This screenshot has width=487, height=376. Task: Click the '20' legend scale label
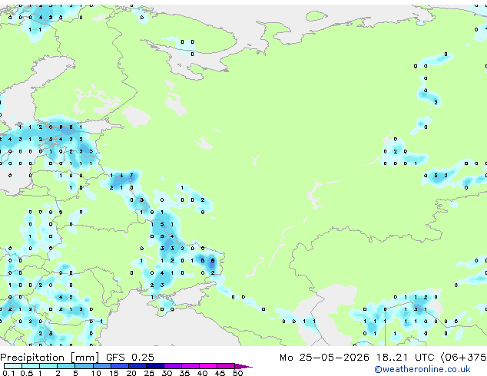coord(131,373)
